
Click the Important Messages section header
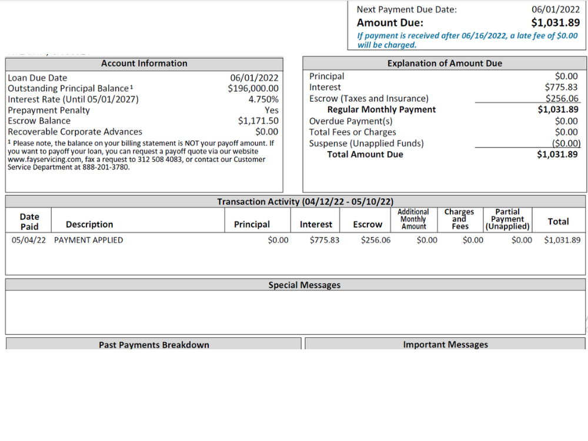point(446,344)
